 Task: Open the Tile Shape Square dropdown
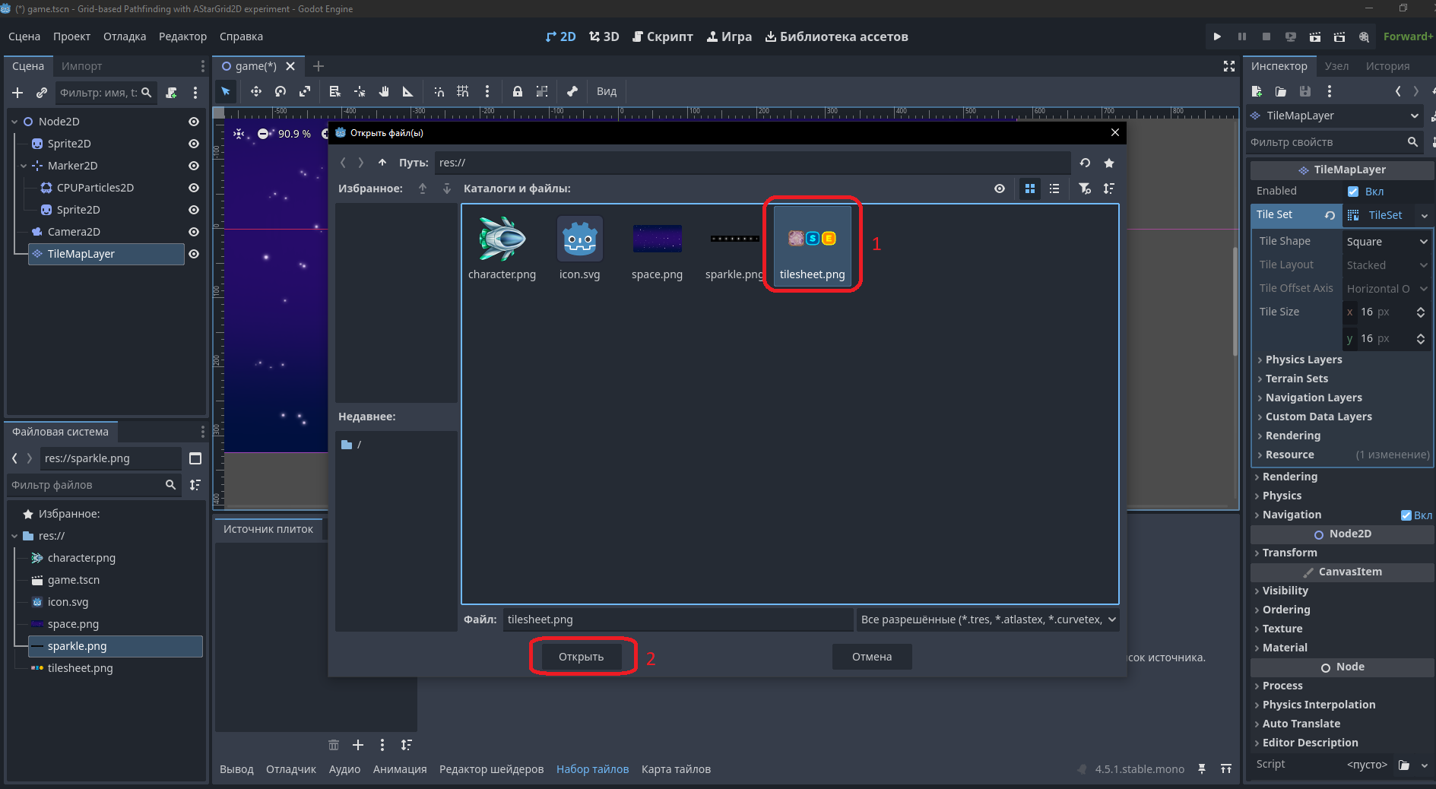(1387, 242)
